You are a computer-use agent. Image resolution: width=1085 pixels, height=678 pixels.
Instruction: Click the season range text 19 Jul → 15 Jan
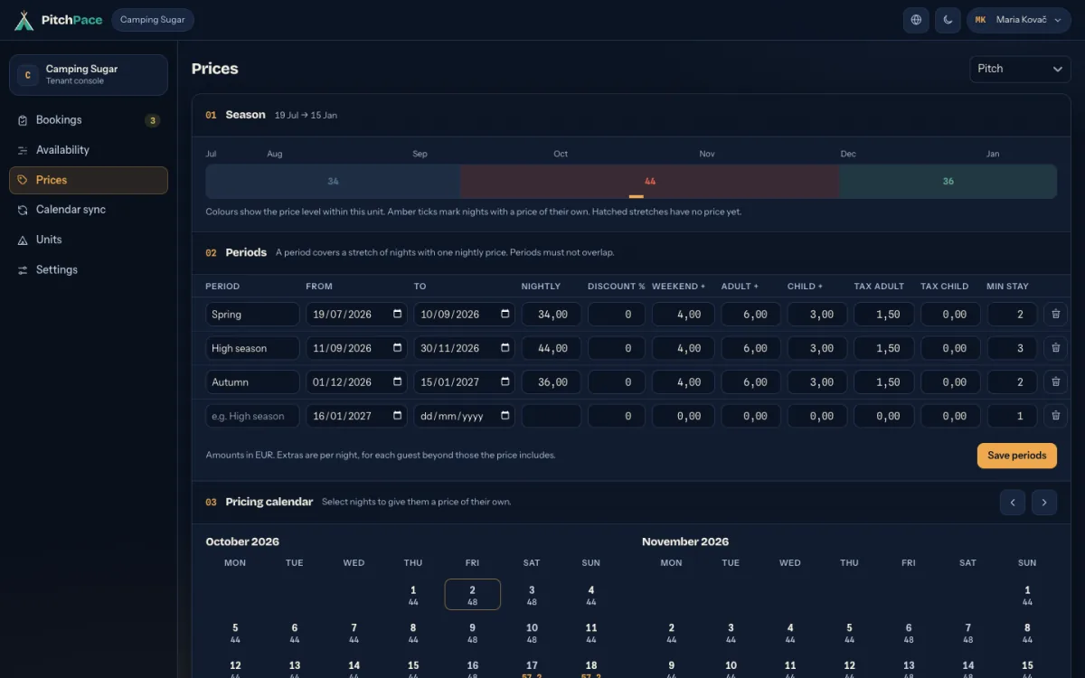[306, 116]
